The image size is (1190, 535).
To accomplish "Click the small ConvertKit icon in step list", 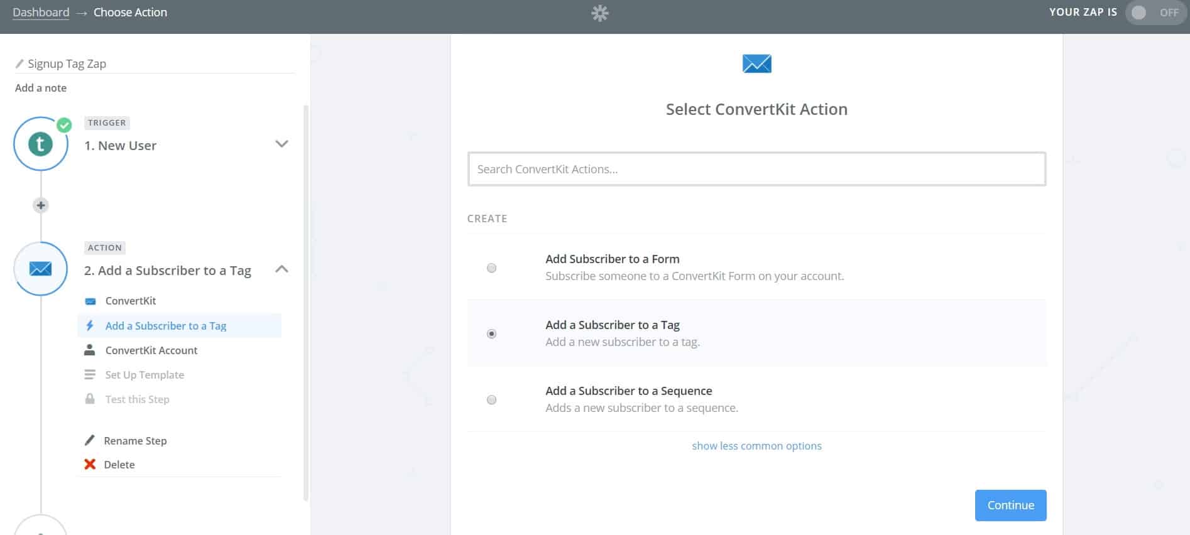I will pos(90,301).
